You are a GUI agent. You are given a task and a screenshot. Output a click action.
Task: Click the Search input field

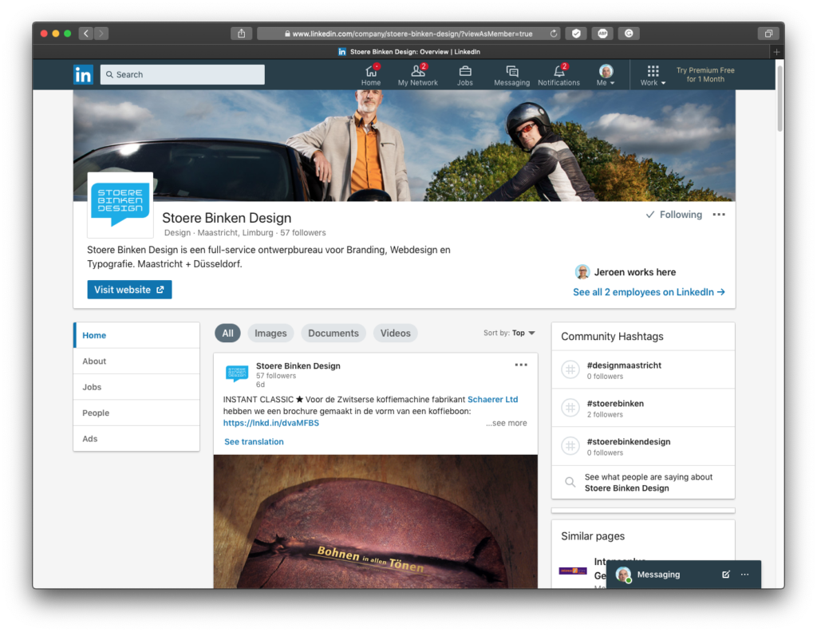point(183,74)
